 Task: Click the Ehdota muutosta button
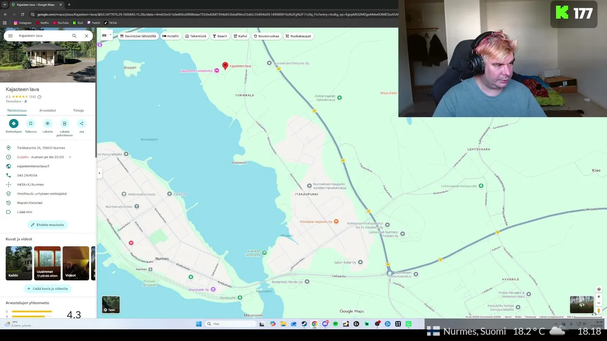(47, 225)
